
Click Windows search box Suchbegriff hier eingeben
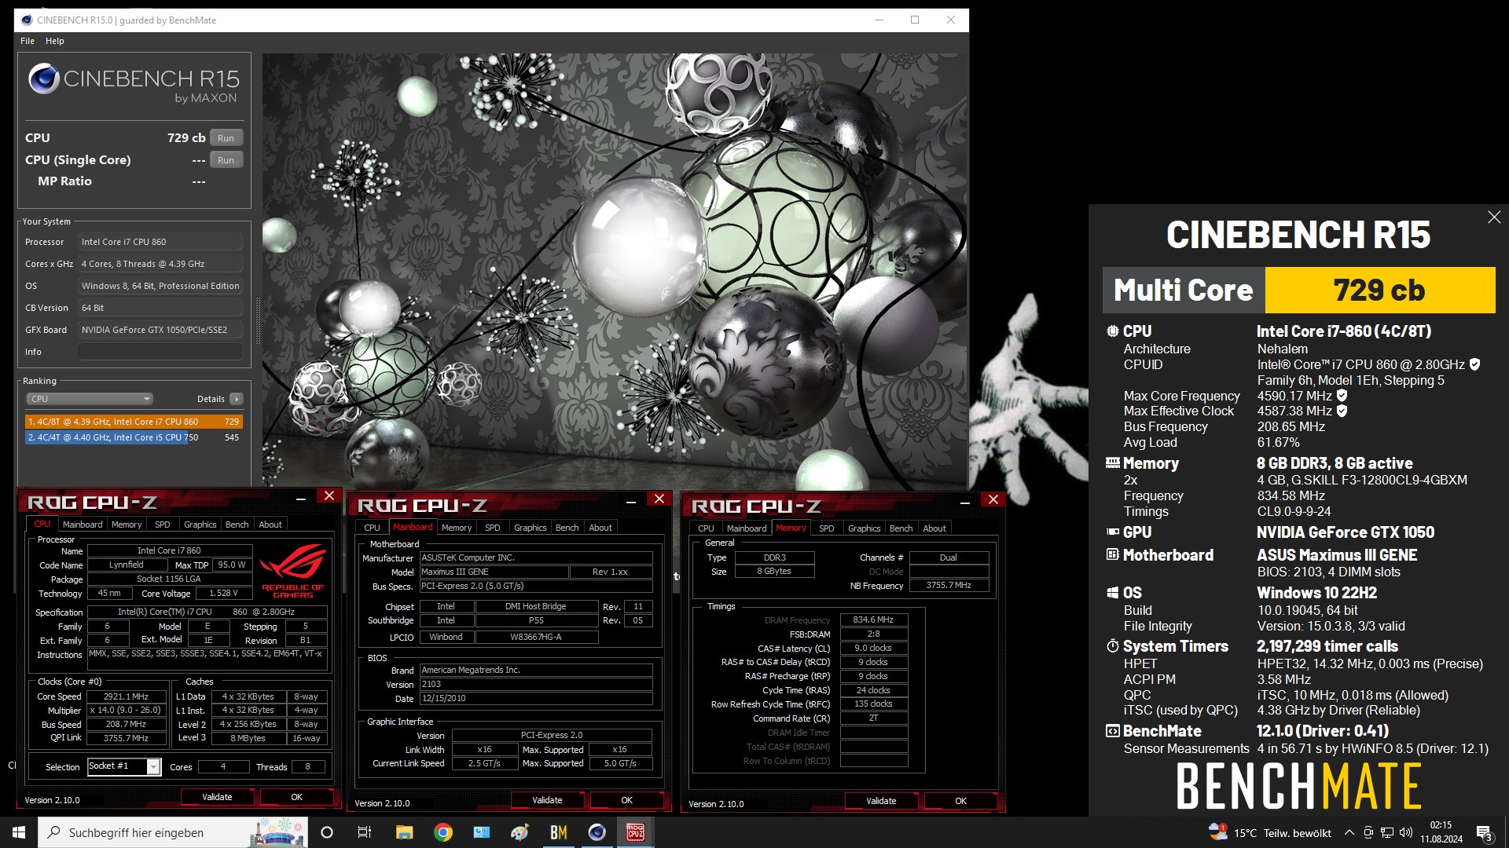click(x=173, y=832)
